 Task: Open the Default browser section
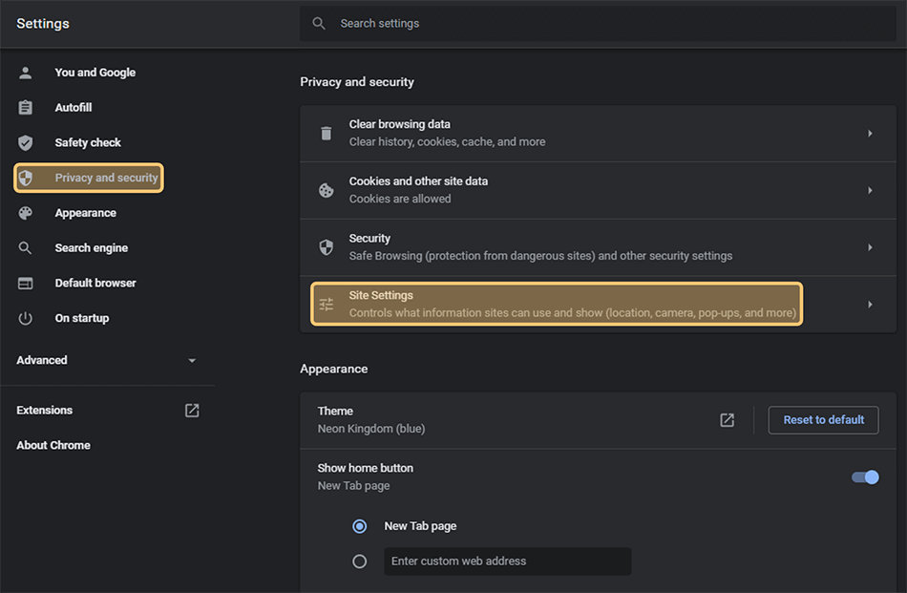(95, 283)
